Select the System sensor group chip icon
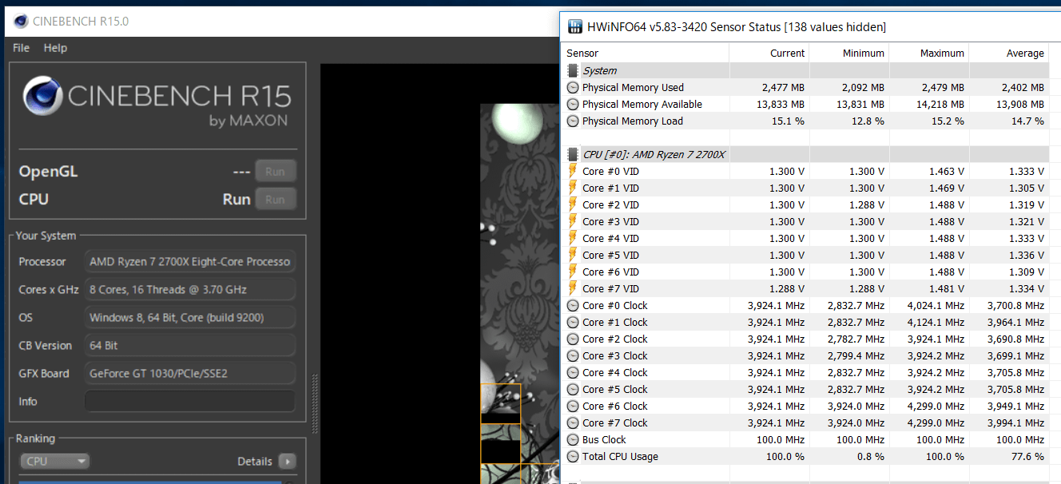 (x=573, y=70)
